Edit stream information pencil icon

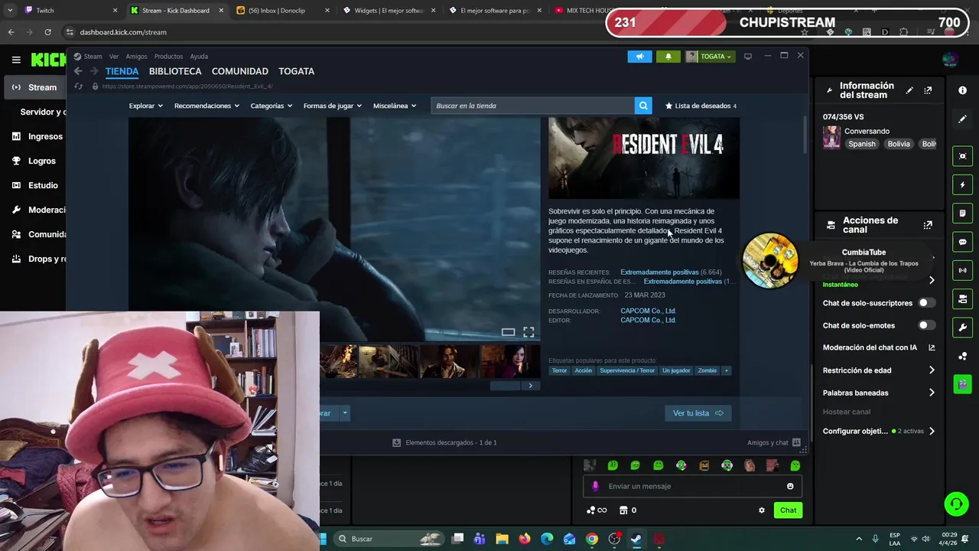(909, 90)
